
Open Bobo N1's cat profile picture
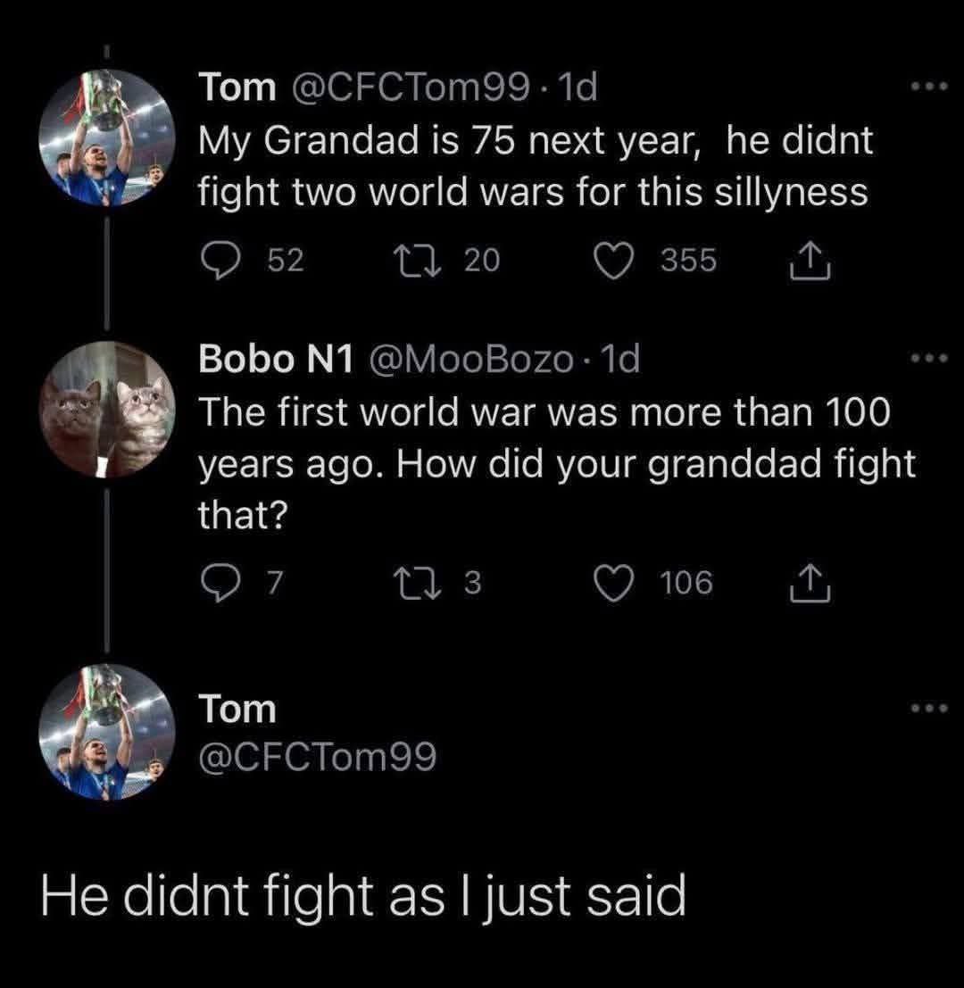pos(105,409)
